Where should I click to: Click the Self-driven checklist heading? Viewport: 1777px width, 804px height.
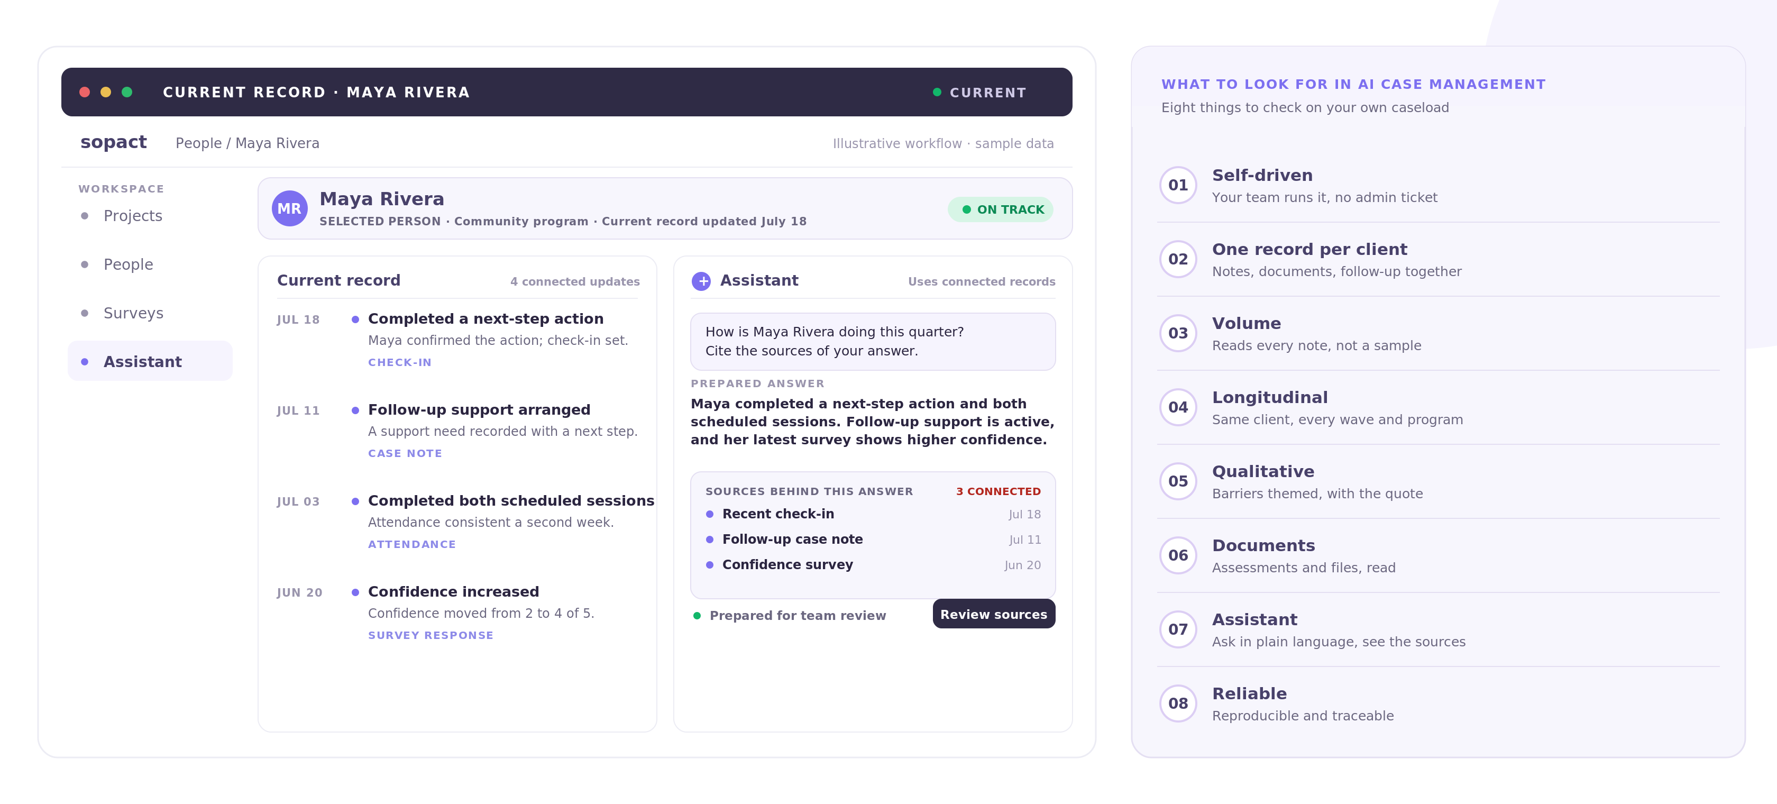[1262, 175]
